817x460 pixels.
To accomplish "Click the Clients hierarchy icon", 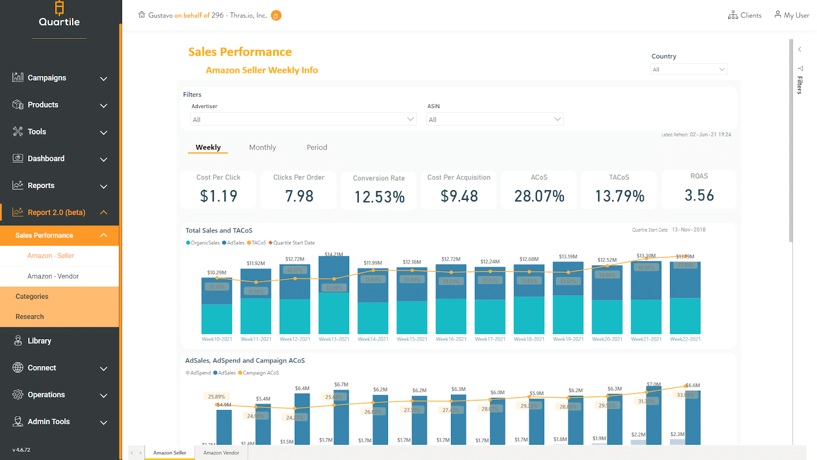I will pos(733,15).
